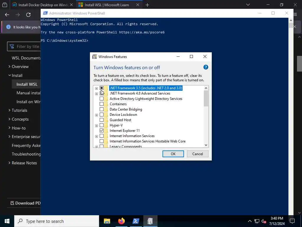Click the Windows Features title bar icon
The image size is (302, 227).
[94, 56]
